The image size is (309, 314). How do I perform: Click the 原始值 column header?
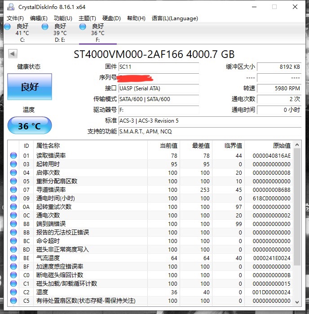click(269, 146)
